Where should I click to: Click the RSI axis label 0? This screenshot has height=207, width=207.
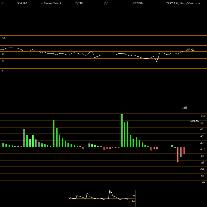pyautogui.click(x=2, y=71)
